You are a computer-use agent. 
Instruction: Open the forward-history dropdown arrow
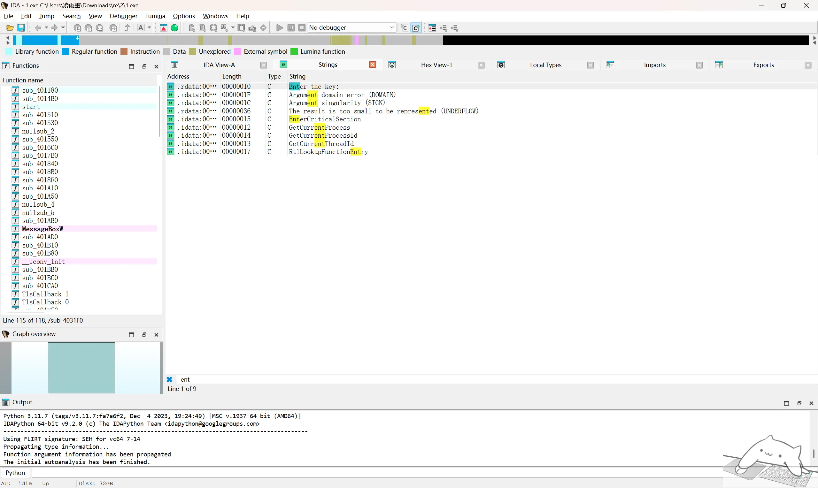pos(63,28)
